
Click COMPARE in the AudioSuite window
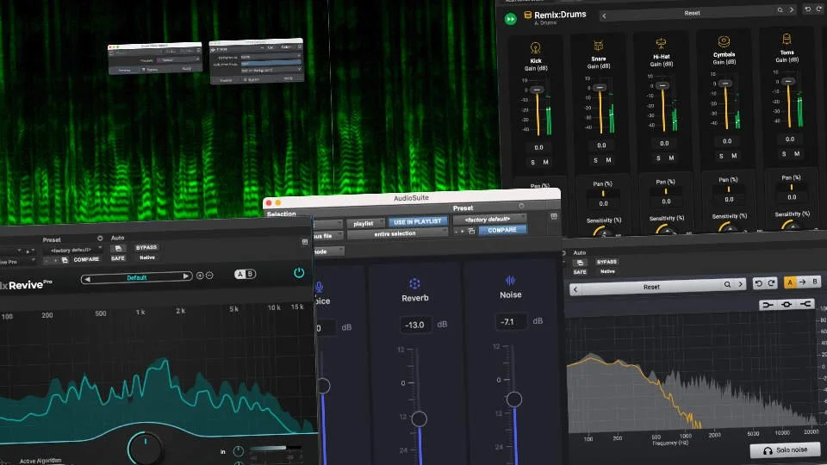[502, 230]
